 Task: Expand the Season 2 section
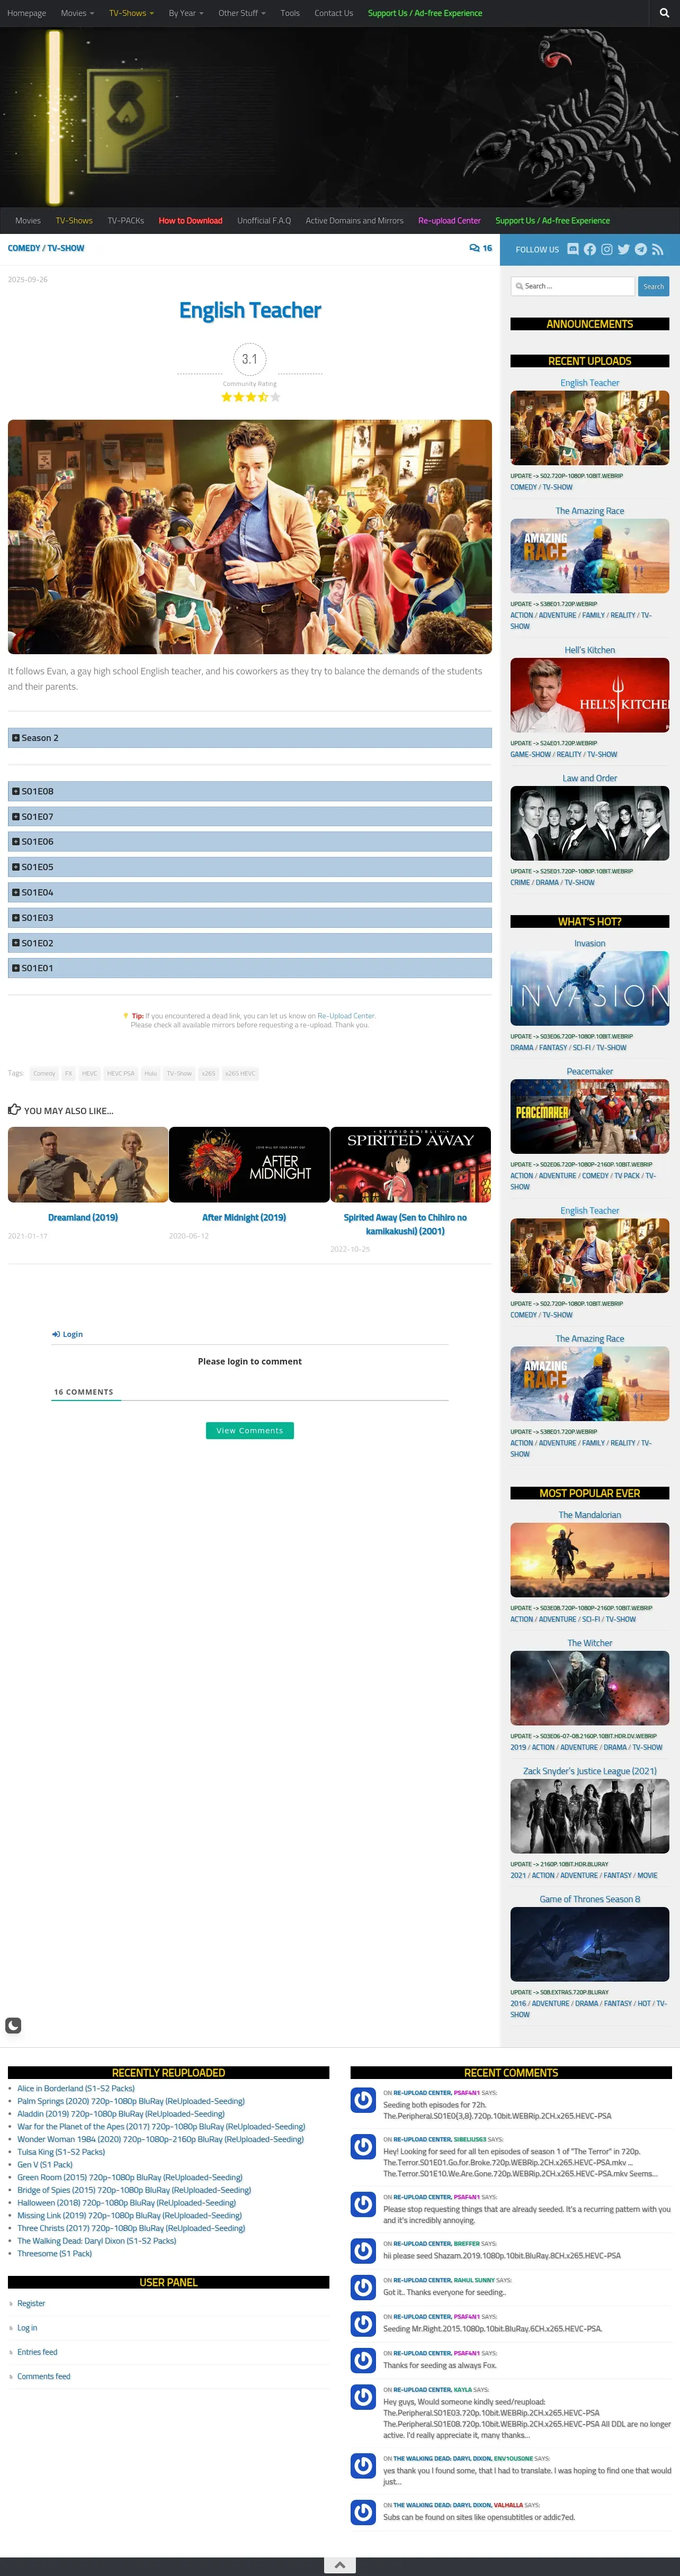pos(250,738)
